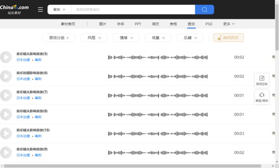Expand the 风格 filter
The height and width of the screenshot is (168, 279).
[x=94, y=38]
